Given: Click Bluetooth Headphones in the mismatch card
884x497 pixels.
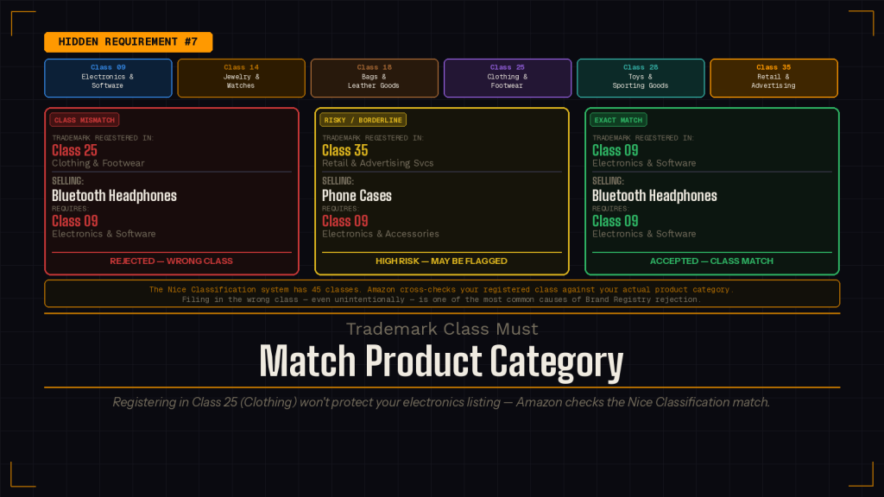Looking at the screenshot, I should [115, 196].
